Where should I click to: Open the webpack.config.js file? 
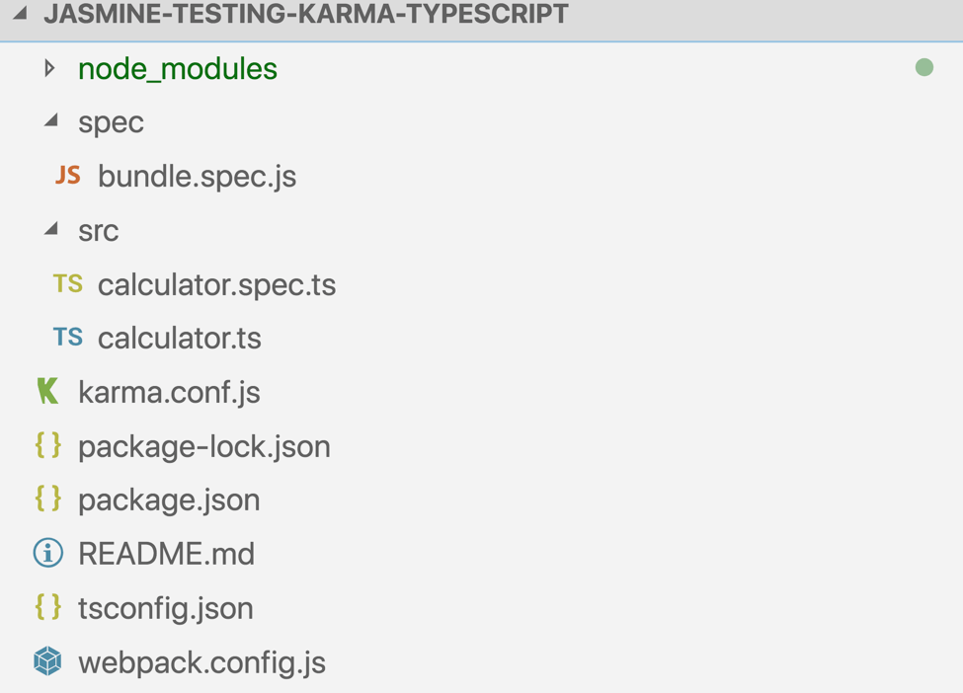pos(202,663)
